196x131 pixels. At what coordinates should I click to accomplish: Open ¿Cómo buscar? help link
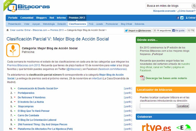[186, 11]
